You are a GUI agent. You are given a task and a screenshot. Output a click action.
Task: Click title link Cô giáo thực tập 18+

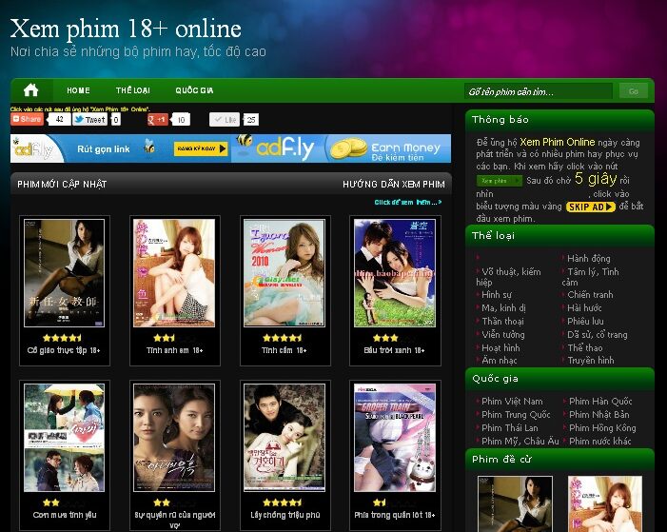pyautogui.click(x=64, y=350)
